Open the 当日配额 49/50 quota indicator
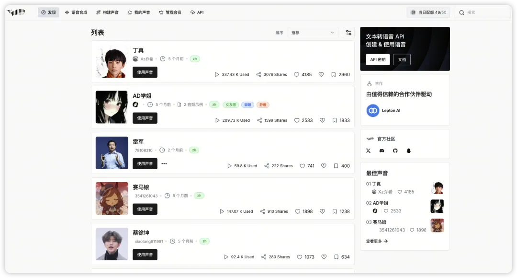 click(428, 12)
